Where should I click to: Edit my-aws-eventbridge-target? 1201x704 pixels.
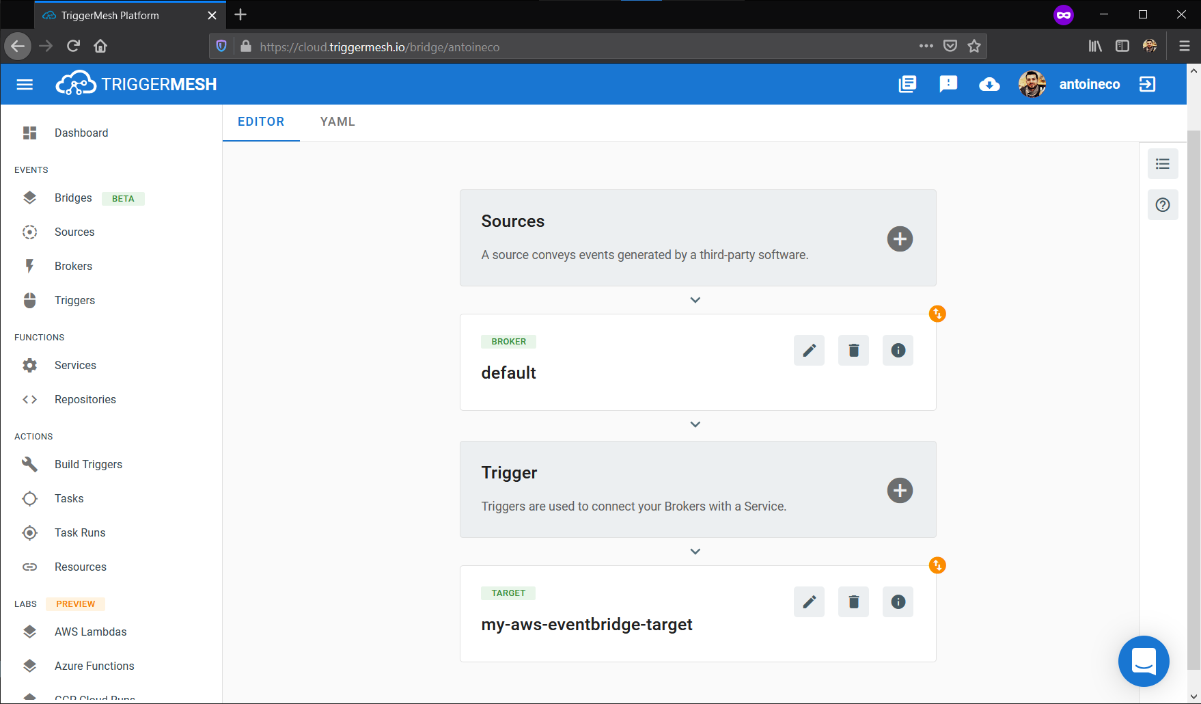point(809,601)
